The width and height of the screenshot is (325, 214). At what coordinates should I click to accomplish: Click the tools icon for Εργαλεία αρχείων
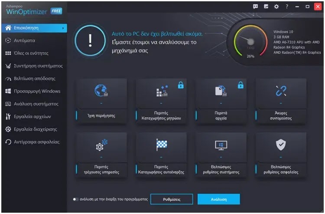[x=8, y=116]
